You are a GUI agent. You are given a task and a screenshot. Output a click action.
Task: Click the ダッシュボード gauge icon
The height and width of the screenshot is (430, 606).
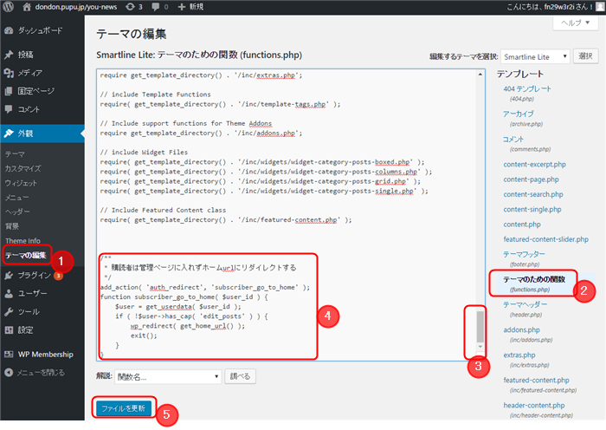pos(9,30)
